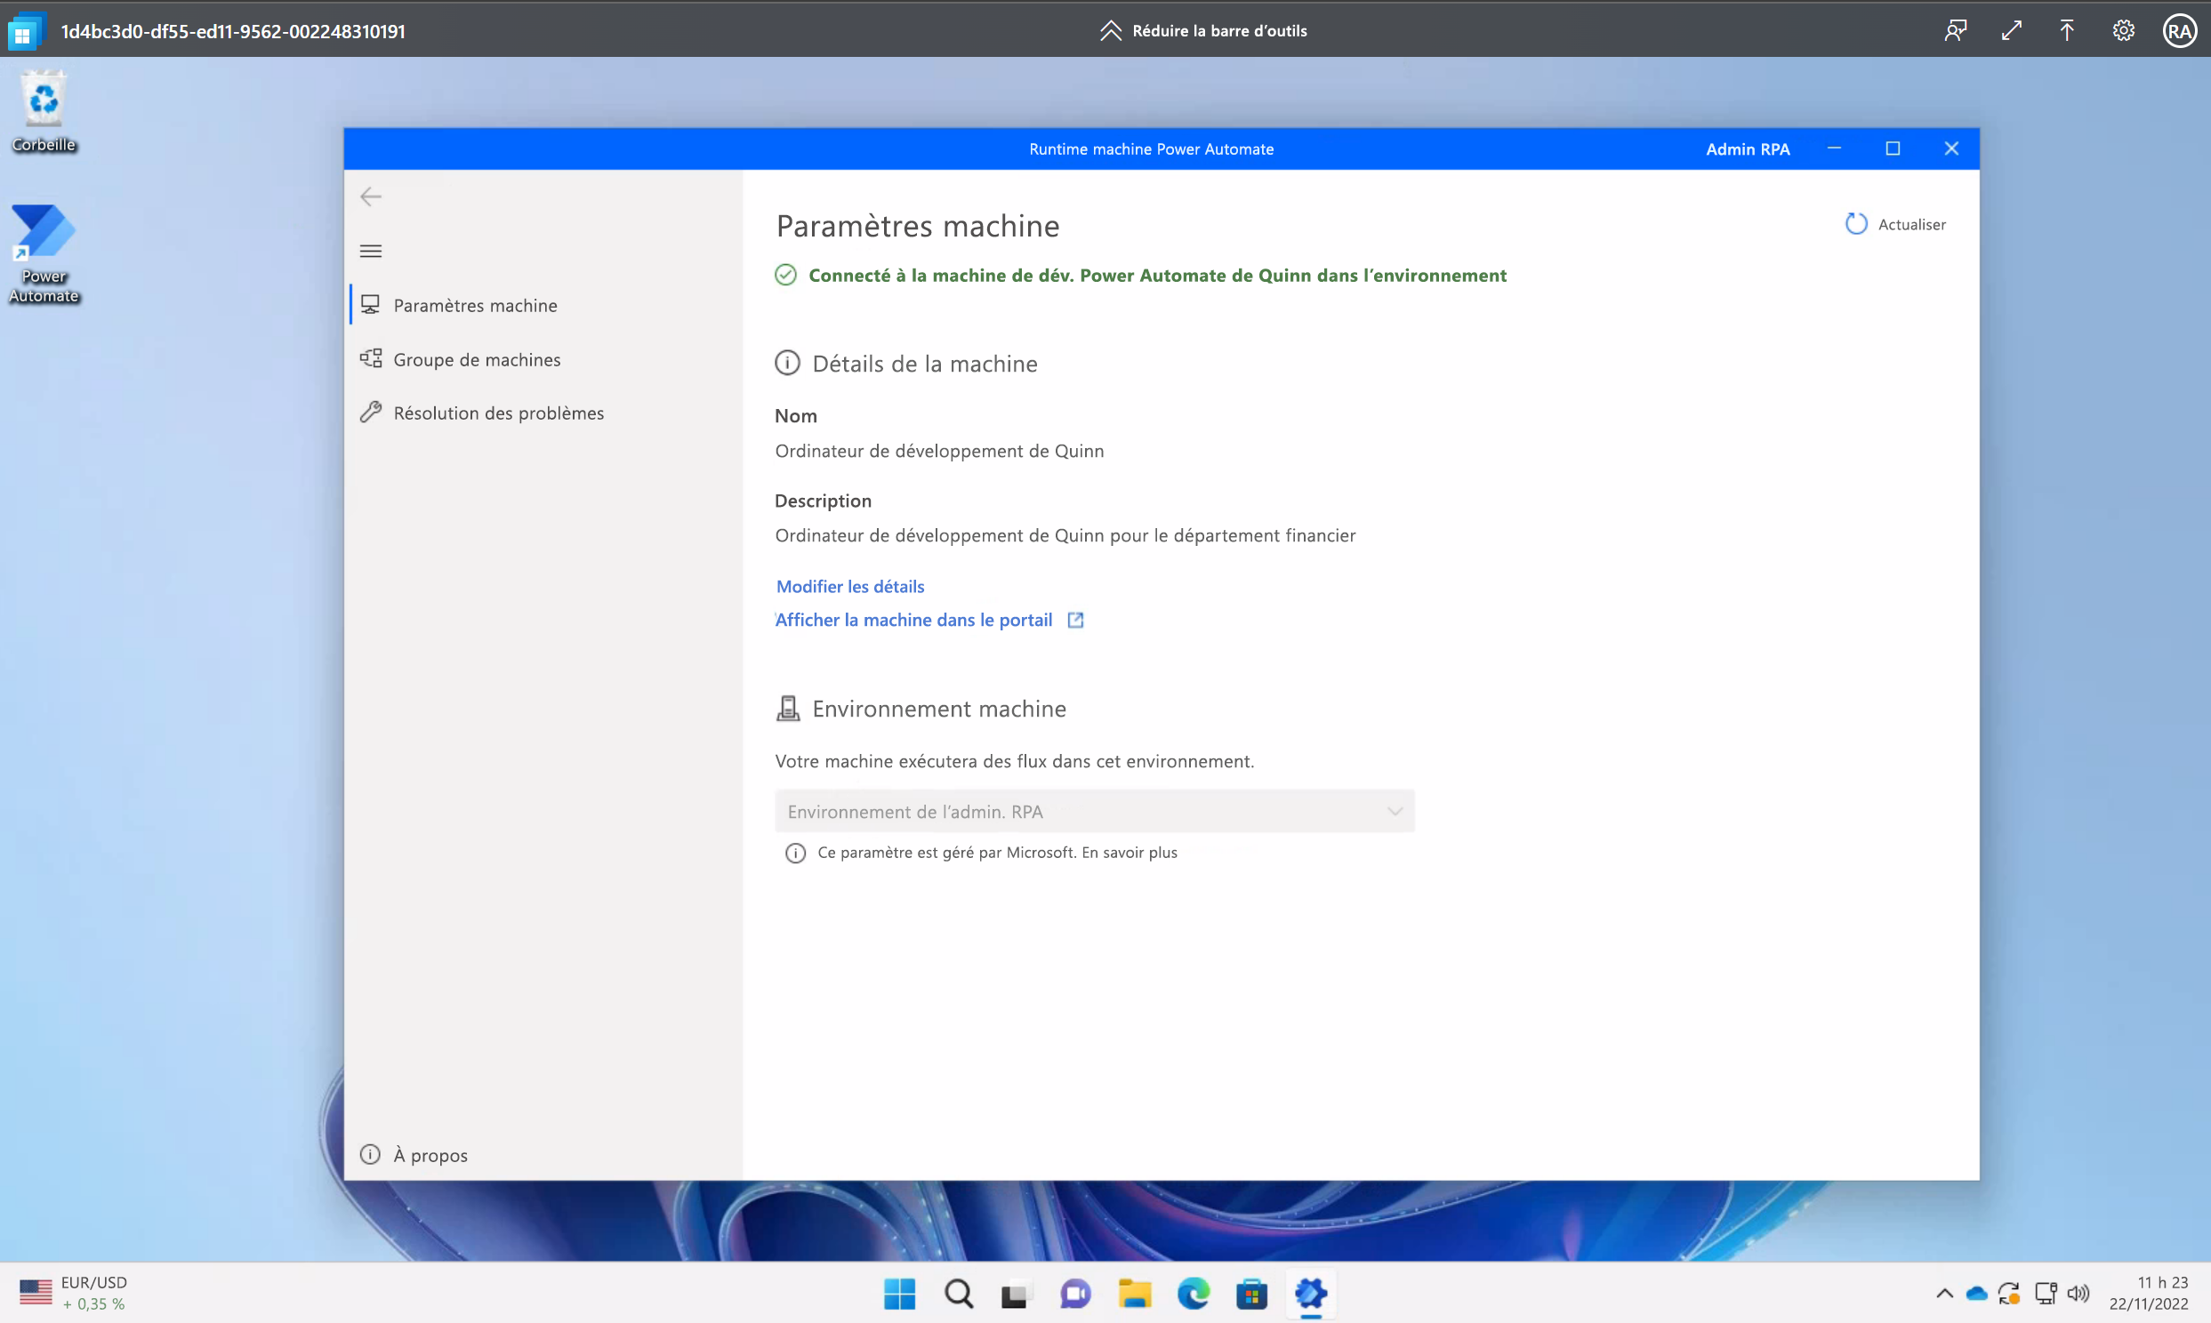
Task: Click the Modifier les détails link
Action: 848,584
